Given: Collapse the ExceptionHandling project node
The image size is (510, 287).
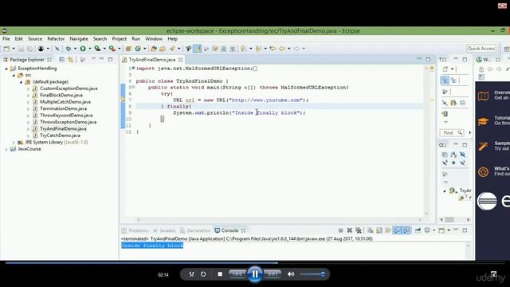Looking at the screenshot, I should 6,69.
